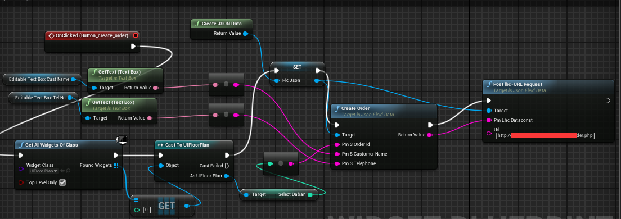Click the GET node index pin

tap(137, 209)
